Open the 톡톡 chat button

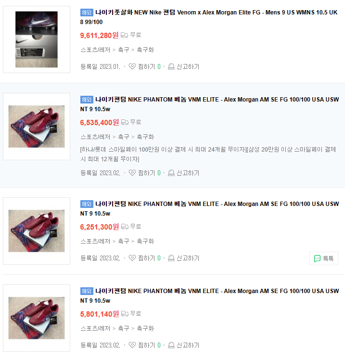324,258
